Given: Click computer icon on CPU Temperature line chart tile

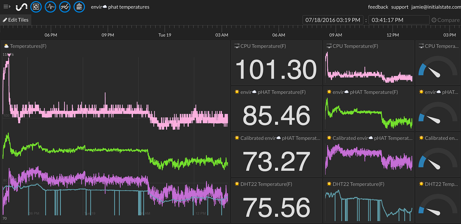Looking at the screenshot, I should 329,46.
